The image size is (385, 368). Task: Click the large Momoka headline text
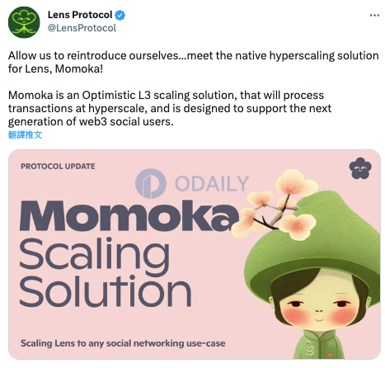tap(129, 215)
